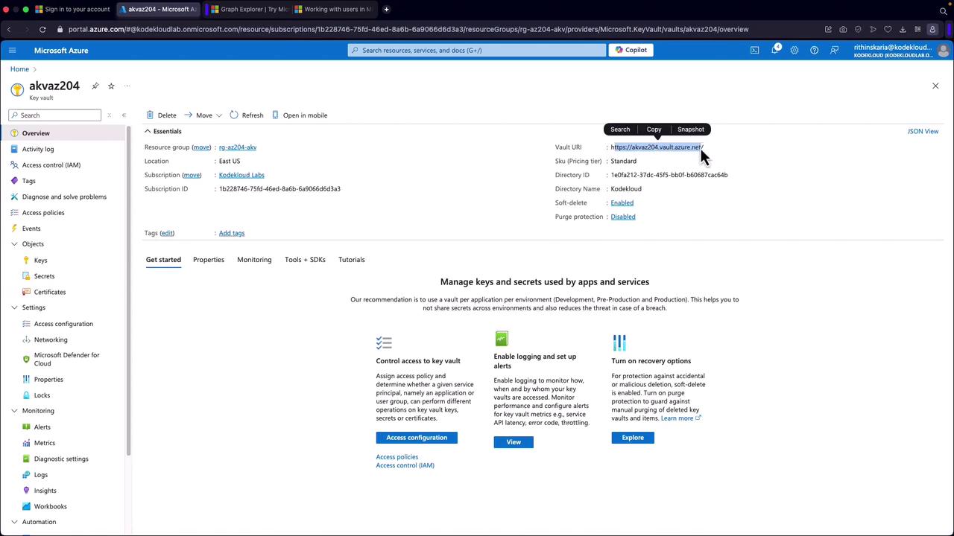Click the Locks padlock icon
This screenshot has width=954, height=536.
27,395
